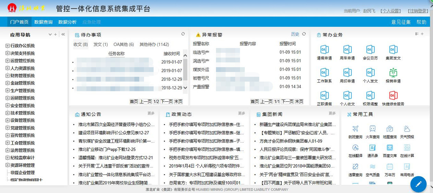
Task: Open the red 快捷综合服务 icon
Action: point(393,96)
